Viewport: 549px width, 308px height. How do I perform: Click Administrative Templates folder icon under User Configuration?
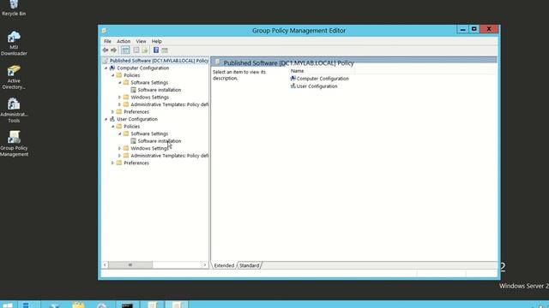(126, 156)
